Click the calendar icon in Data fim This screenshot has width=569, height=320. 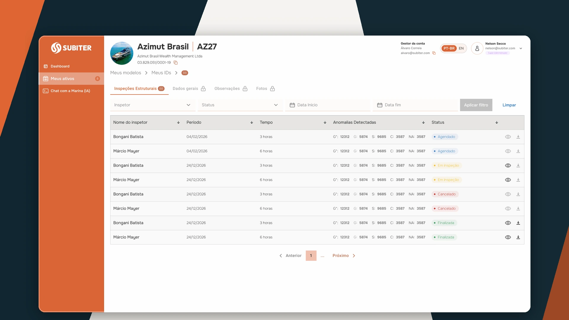click(380, 105)
